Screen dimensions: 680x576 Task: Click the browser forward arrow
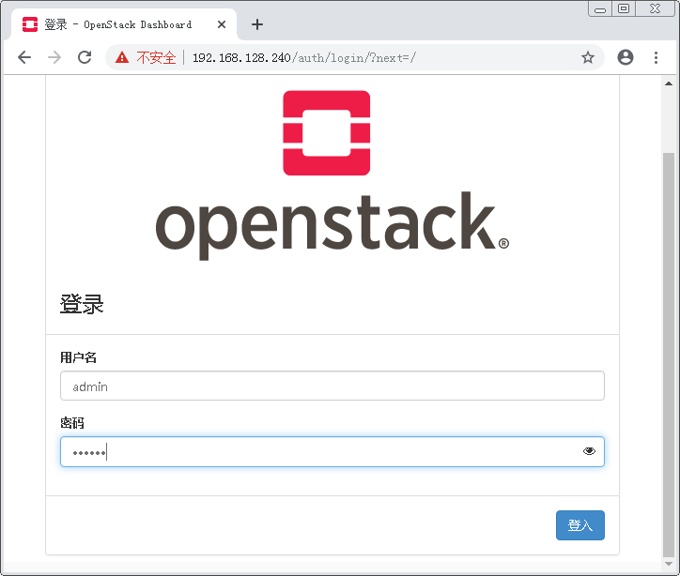click(x=54, y=57)
